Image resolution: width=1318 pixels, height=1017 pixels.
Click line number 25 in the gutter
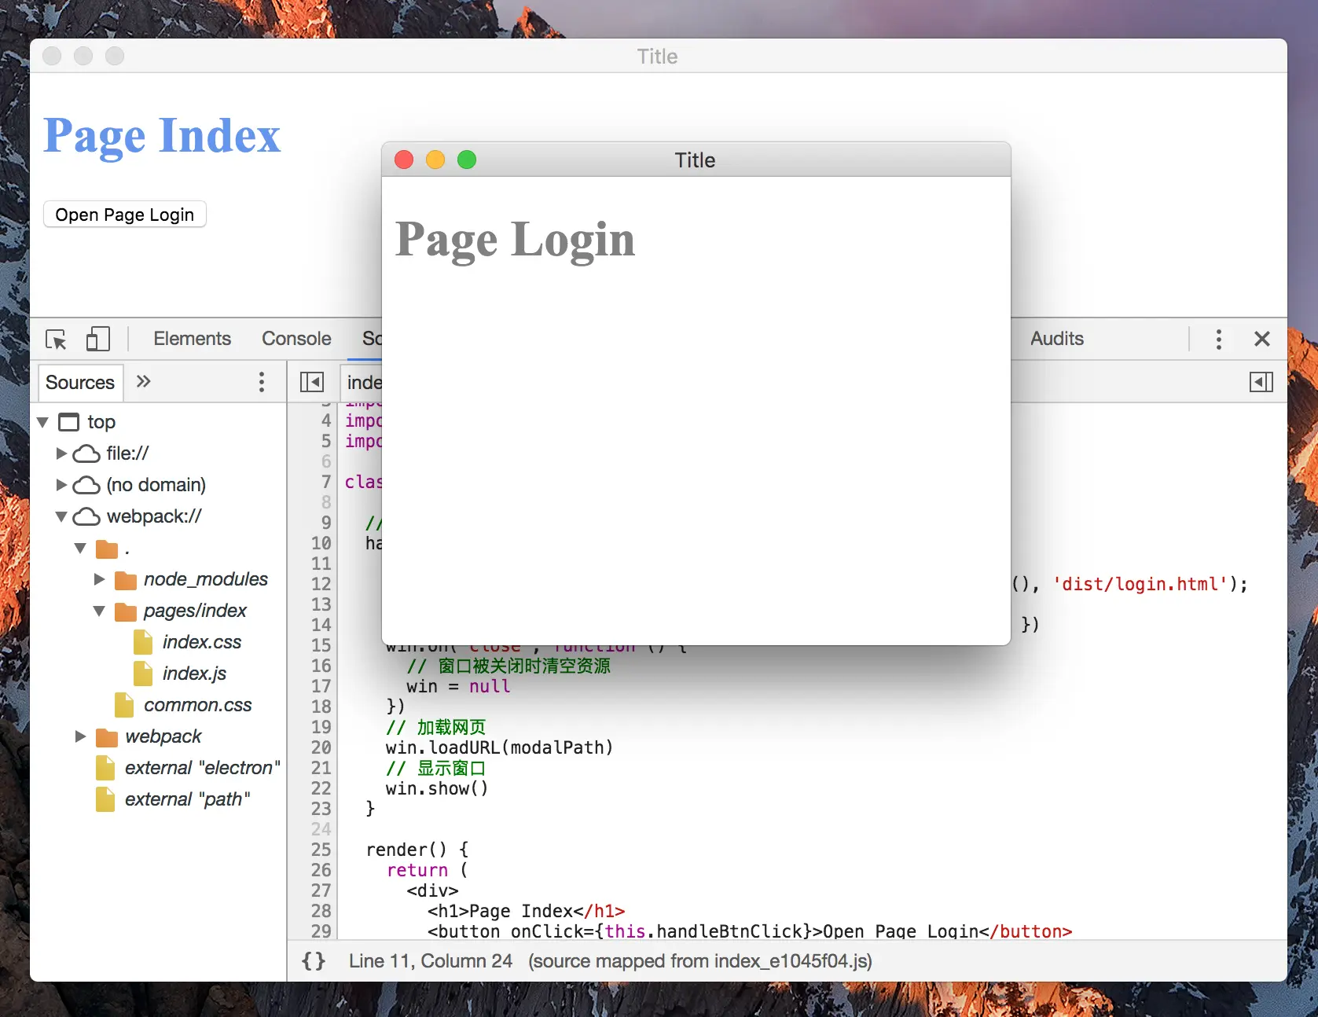[321, 850]
